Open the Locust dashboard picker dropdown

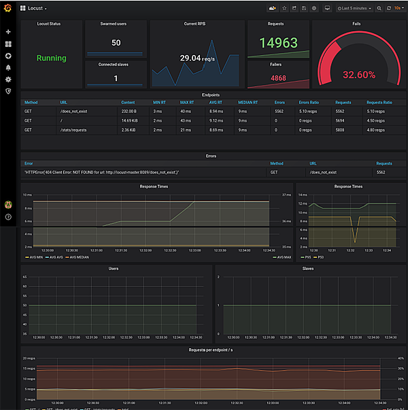click(37, 8)
